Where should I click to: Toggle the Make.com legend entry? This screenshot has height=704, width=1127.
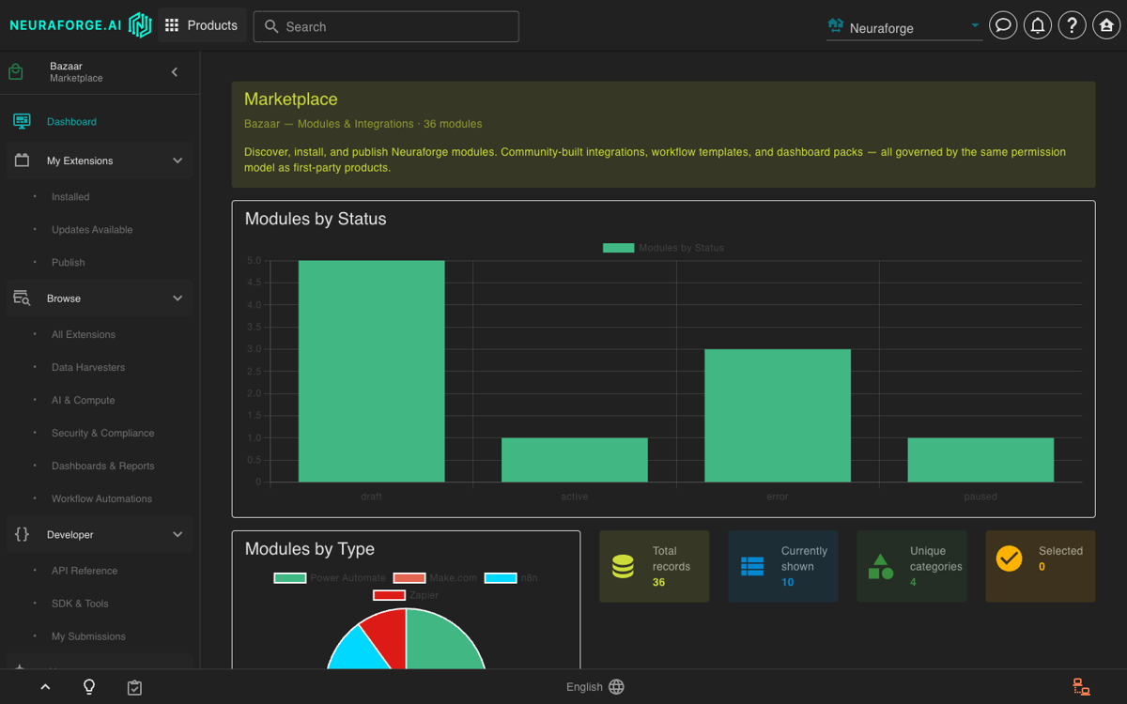[435, 577]
